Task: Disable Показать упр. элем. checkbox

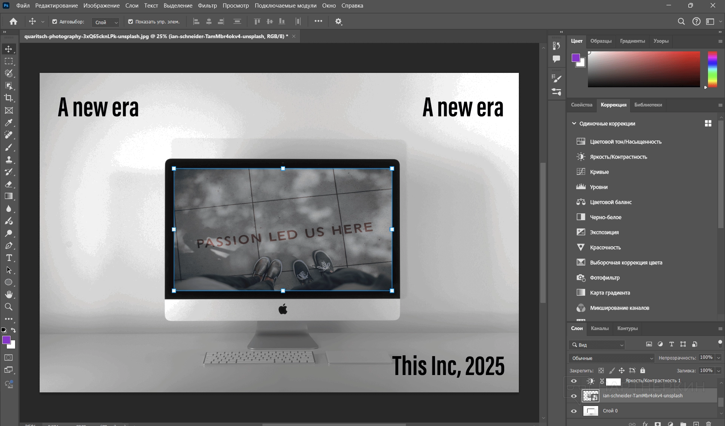Action: pos(131,22)
